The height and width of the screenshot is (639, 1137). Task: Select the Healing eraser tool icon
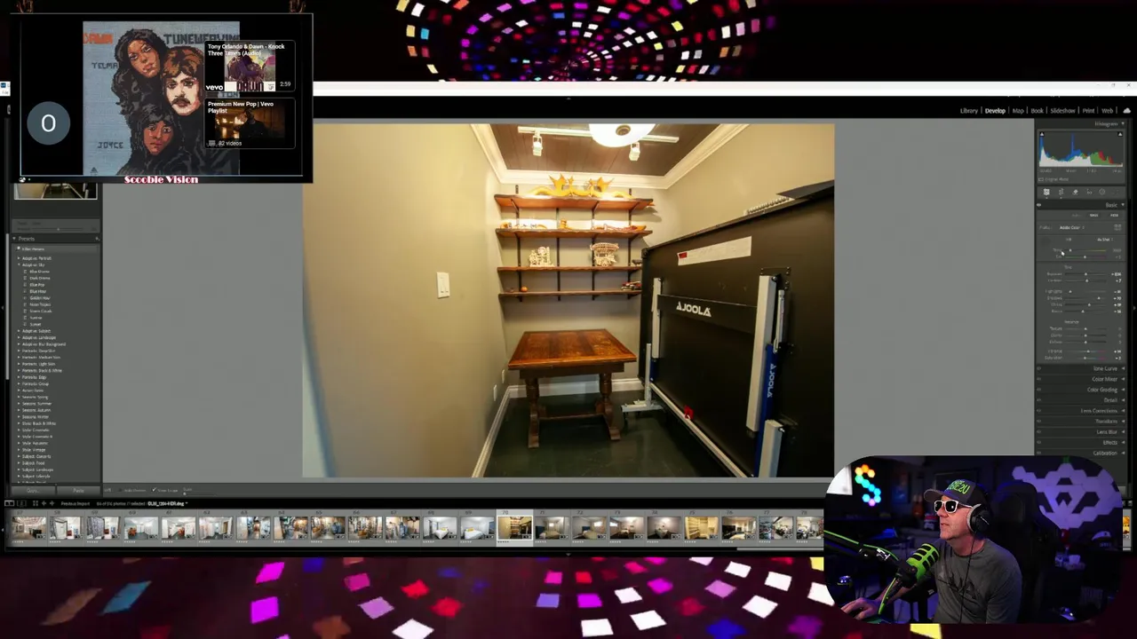tap(1075, 192)
